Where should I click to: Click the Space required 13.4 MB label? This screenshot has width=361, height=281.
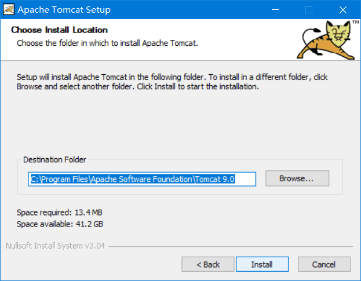pyautogui.click(x=60, y=213)
